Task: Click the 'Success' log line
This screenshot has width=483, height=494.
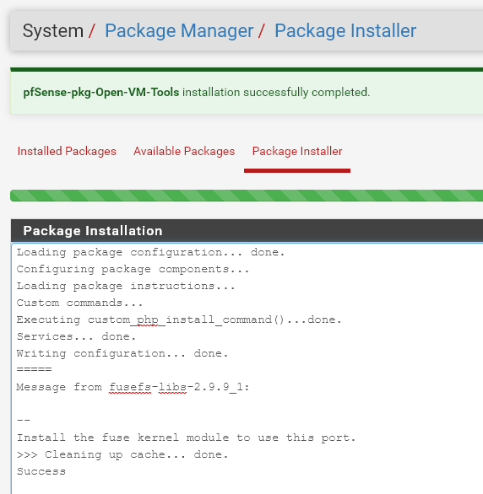Action: click(x=41, y=471)
